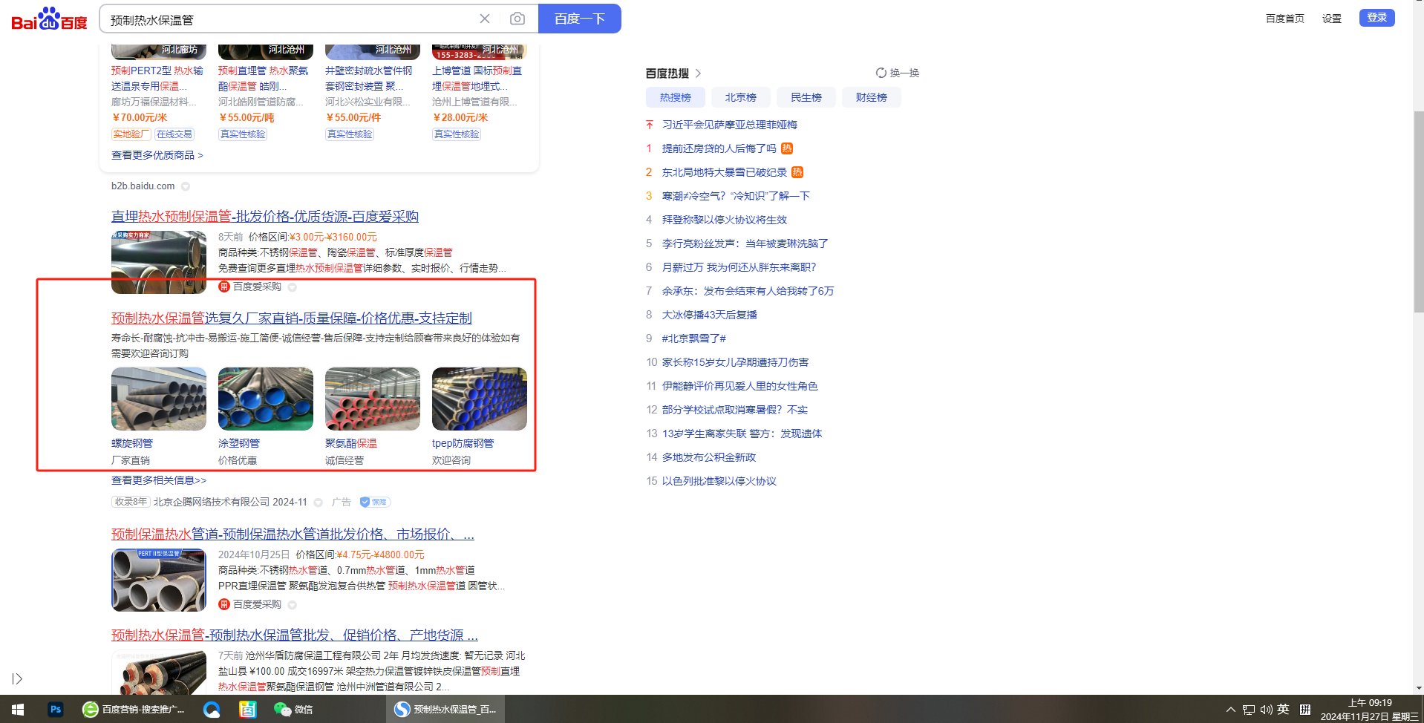The height and width of the screenshot is (723, 1424).
Task: Open the Windows Start menu
Action: tap(18, 710)
